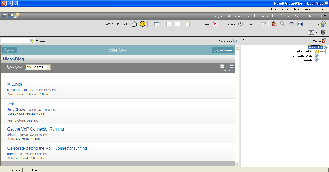
Task: Open the إجراءات (Actions) menu
Action: (x=296, y=9)
